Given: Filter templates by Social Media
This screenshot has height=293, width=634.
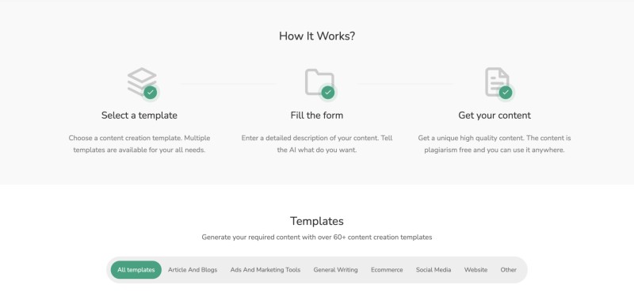Looking at the screenshot, I should pos(433,269).
